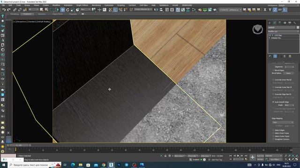
Task: Switch to the Freeform ribbon tab
Action: point(27,14)
